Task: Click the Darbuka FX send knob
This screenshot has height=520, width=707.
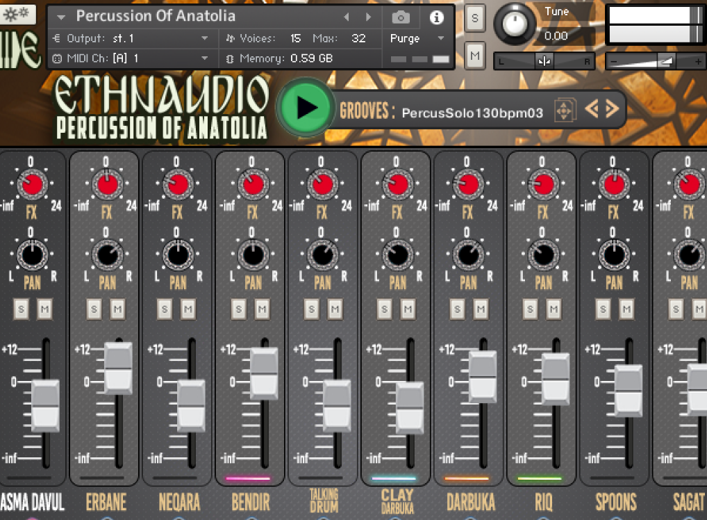Action: (468, 184)
